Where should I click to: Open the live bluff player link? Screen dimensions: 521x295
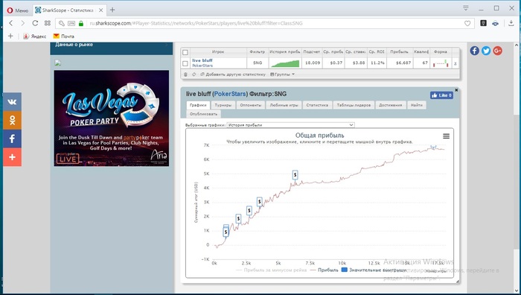pos(202,60)
